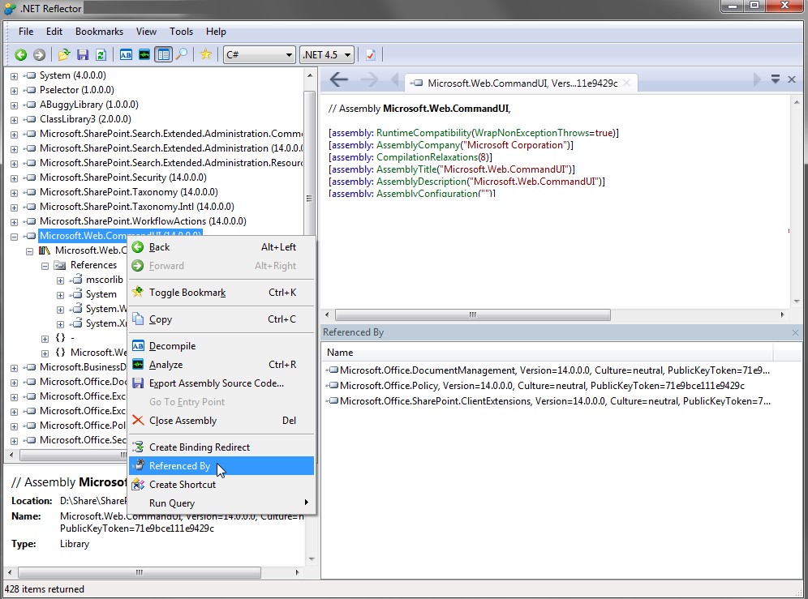Select Microsoft.SharePoint.Taxonomy (14.0.0.0) in the tree
Screen dimensions: 808x599
[129, 192]
